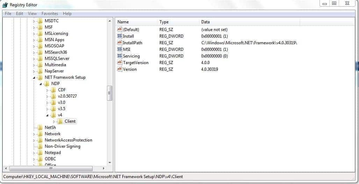The width and height of the screenshot is (359, 184).
Task: Click the MSF folder icon
Action: 40,27
